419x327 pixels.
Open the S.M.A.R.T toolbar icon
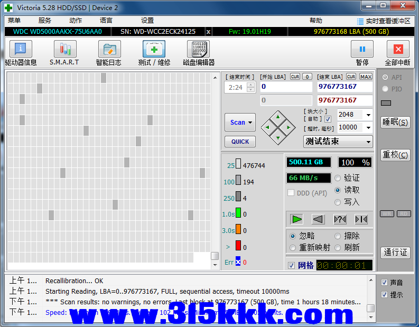click(x=64, y=50)
